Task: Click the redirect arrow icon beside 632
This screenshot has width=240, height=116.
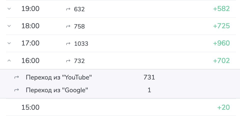Action: (x=68, y=9)
